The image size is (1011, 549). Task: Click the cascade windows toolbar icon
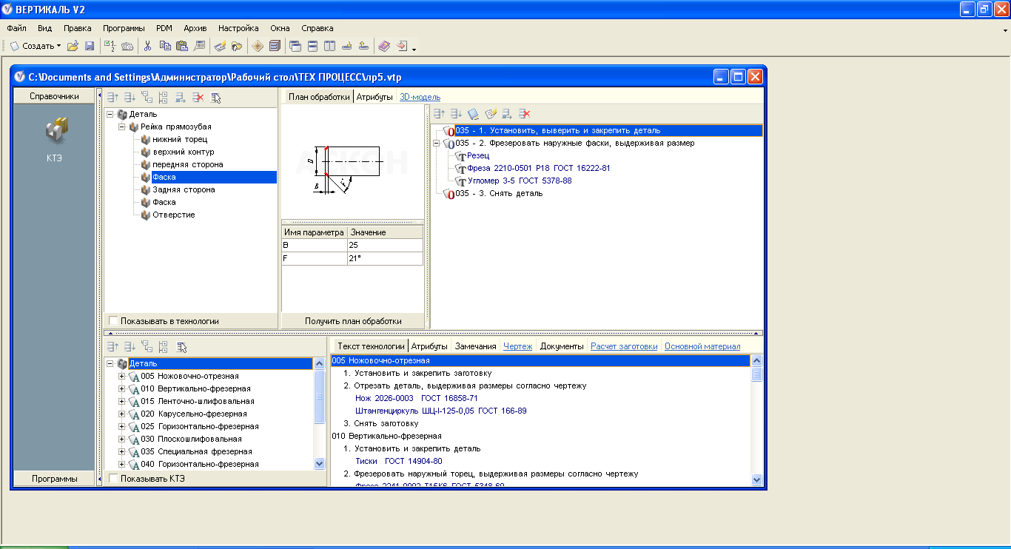pos(295,46)
